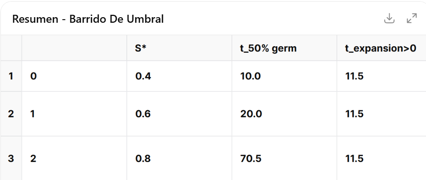Click the Resumen - Barrido De Umbral title

click(88, 19)
